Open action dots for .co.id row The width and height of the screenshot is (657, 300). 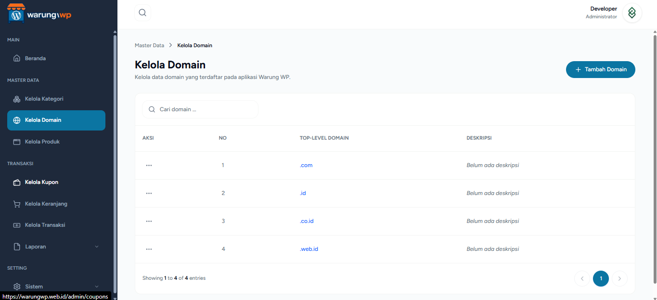tap(149, 221)
